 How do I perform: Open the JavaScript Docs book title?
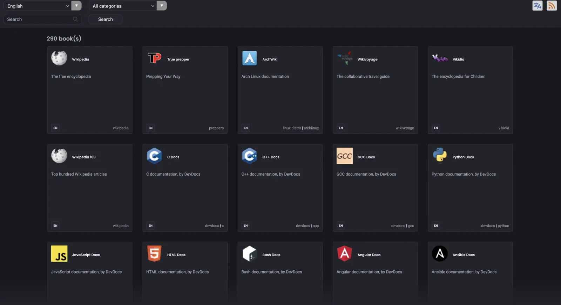86,255
